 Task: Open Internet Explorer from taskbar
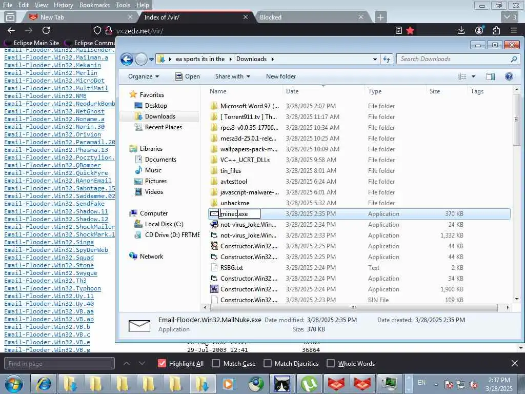(44, 384)
